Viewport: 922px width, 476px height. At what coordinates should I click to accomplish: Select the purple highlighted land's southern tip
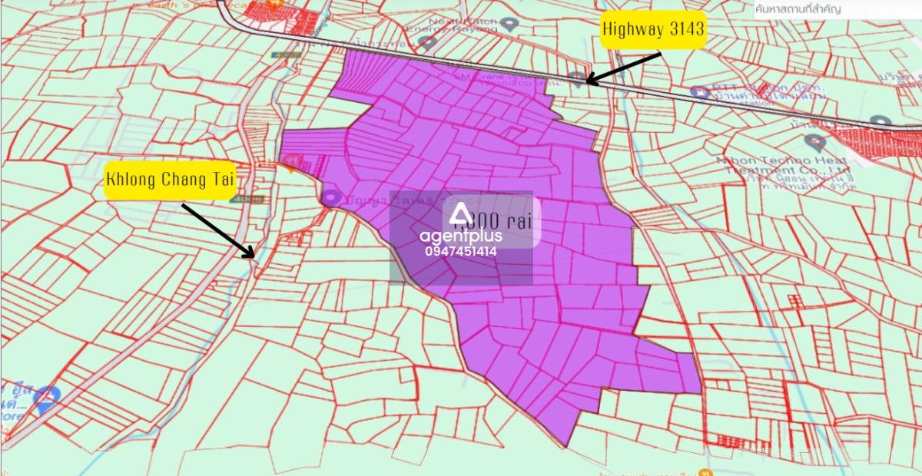click(565, 439)
